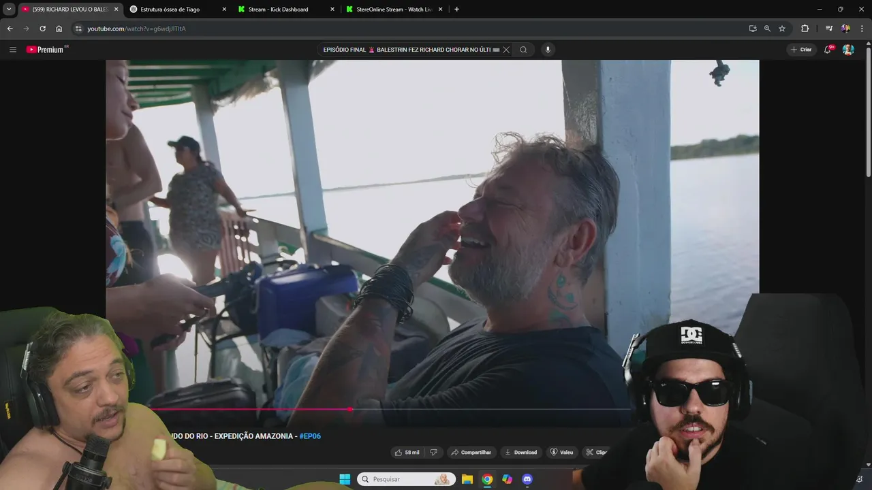
Task: Open Discord from the taskbar
Action: click(x=527, y=479)
